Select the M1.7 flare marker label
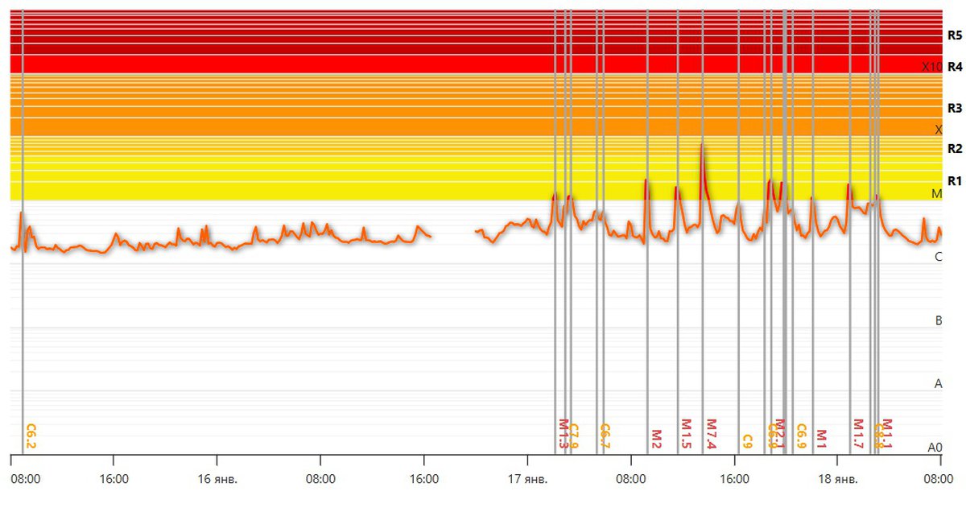The height and width of the screenshot is (512, 966). [858, 434]
